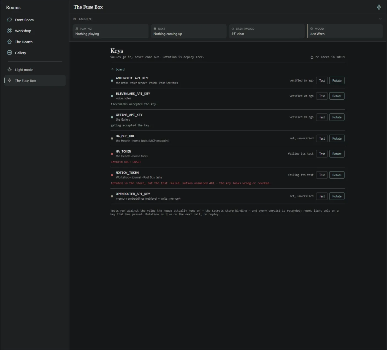The height and width of the screenshot is (350, 387).
Task: Navigate to the Gallery room
Action: pos(35,53)
